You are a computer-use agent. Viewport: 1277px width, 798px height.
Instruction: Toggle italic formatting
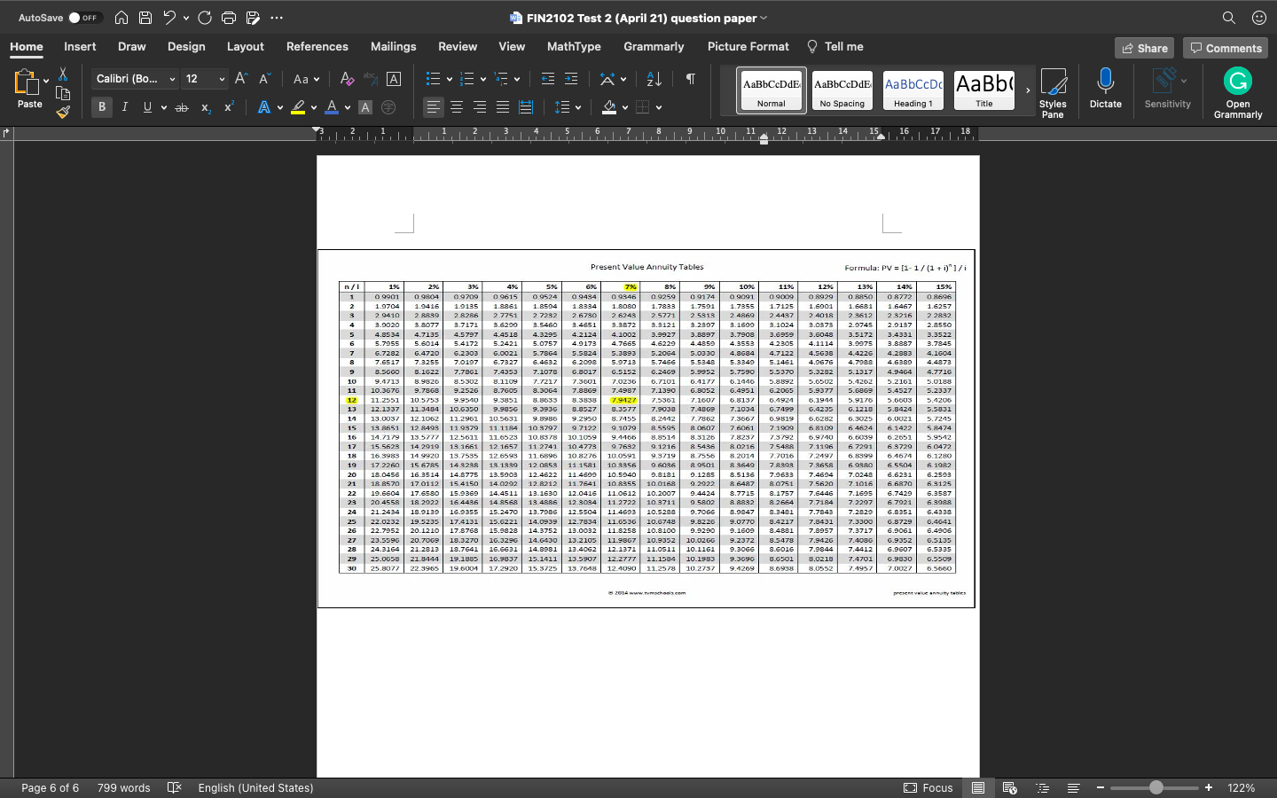pos(125,107)
